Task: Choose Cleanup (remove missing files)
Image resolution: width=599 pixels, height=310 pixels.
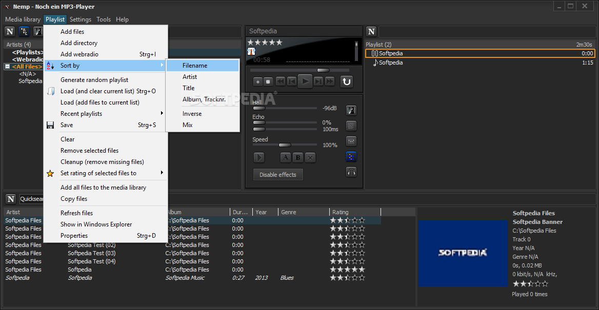Action: tap(106, 162)
